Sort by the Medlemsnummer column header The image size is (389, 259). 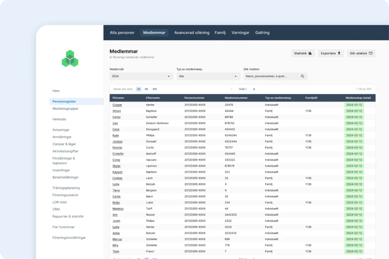[236, 98]
